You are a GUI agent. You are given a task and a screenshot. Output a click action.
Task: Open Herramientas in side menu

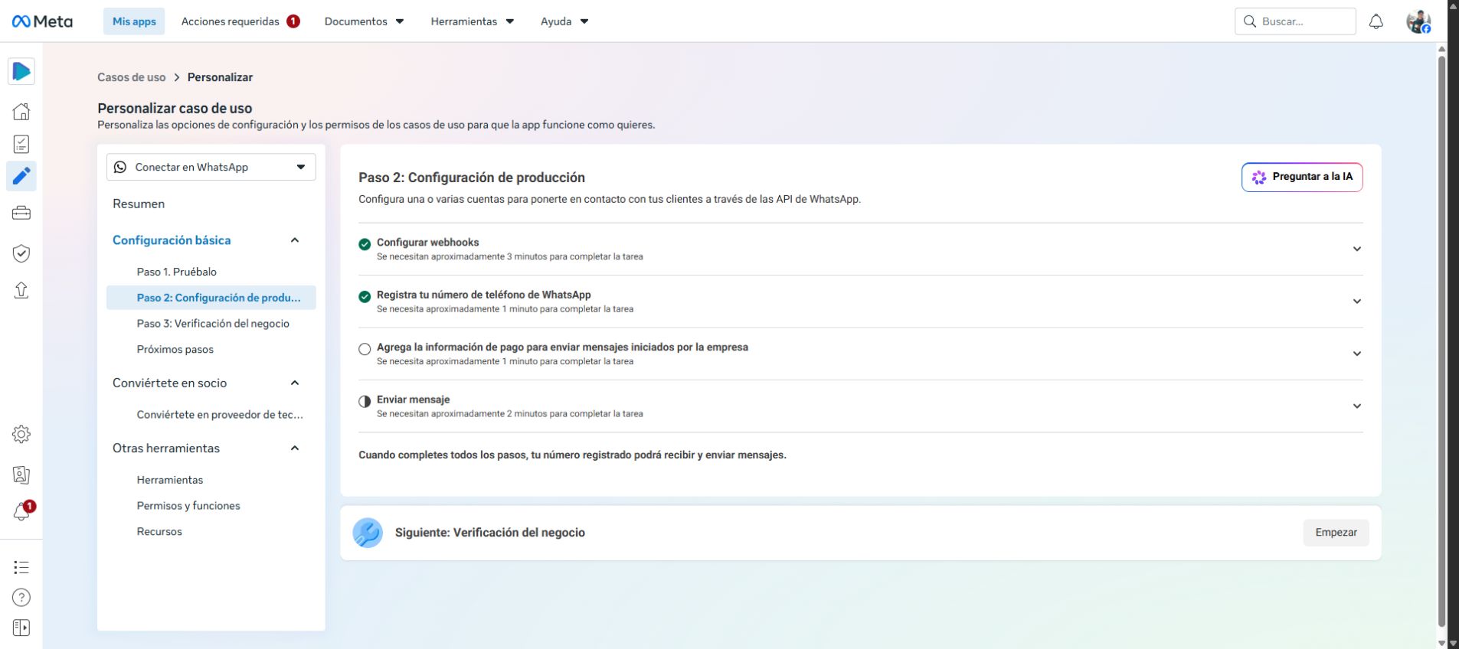click(x=170, y=480)
